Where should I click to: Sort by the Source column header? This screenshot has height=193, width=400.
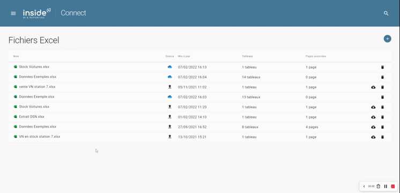coord(169,56)
